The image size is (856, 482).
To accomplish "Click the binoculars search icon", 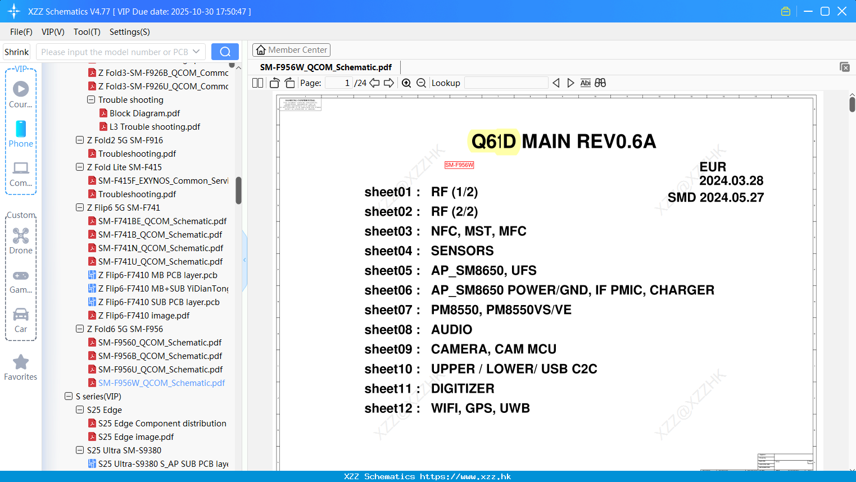I will [x=600, y=83].
